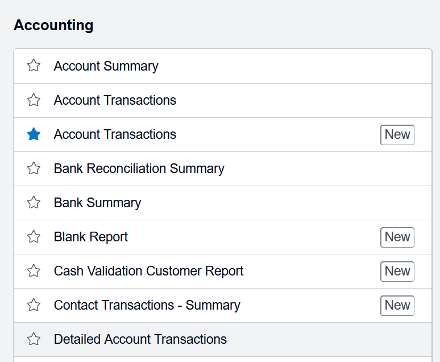440x362 pixels.
Task: Click New badge next to Cash Validation Customer Report
Action: click(x=397, y=271)
